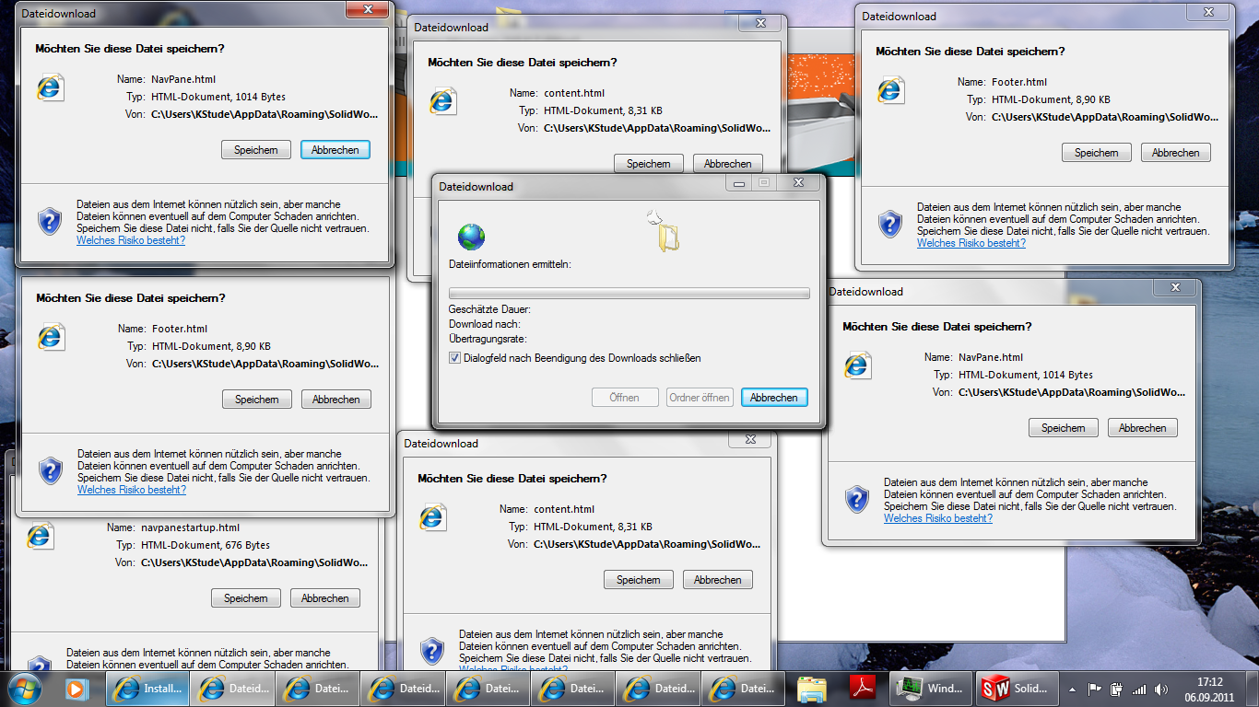Open 'Welches Risiko besteht?' in title-less Footer.html dialog
This screenshot has height=707, width=1259.
[x=132, y=490]
